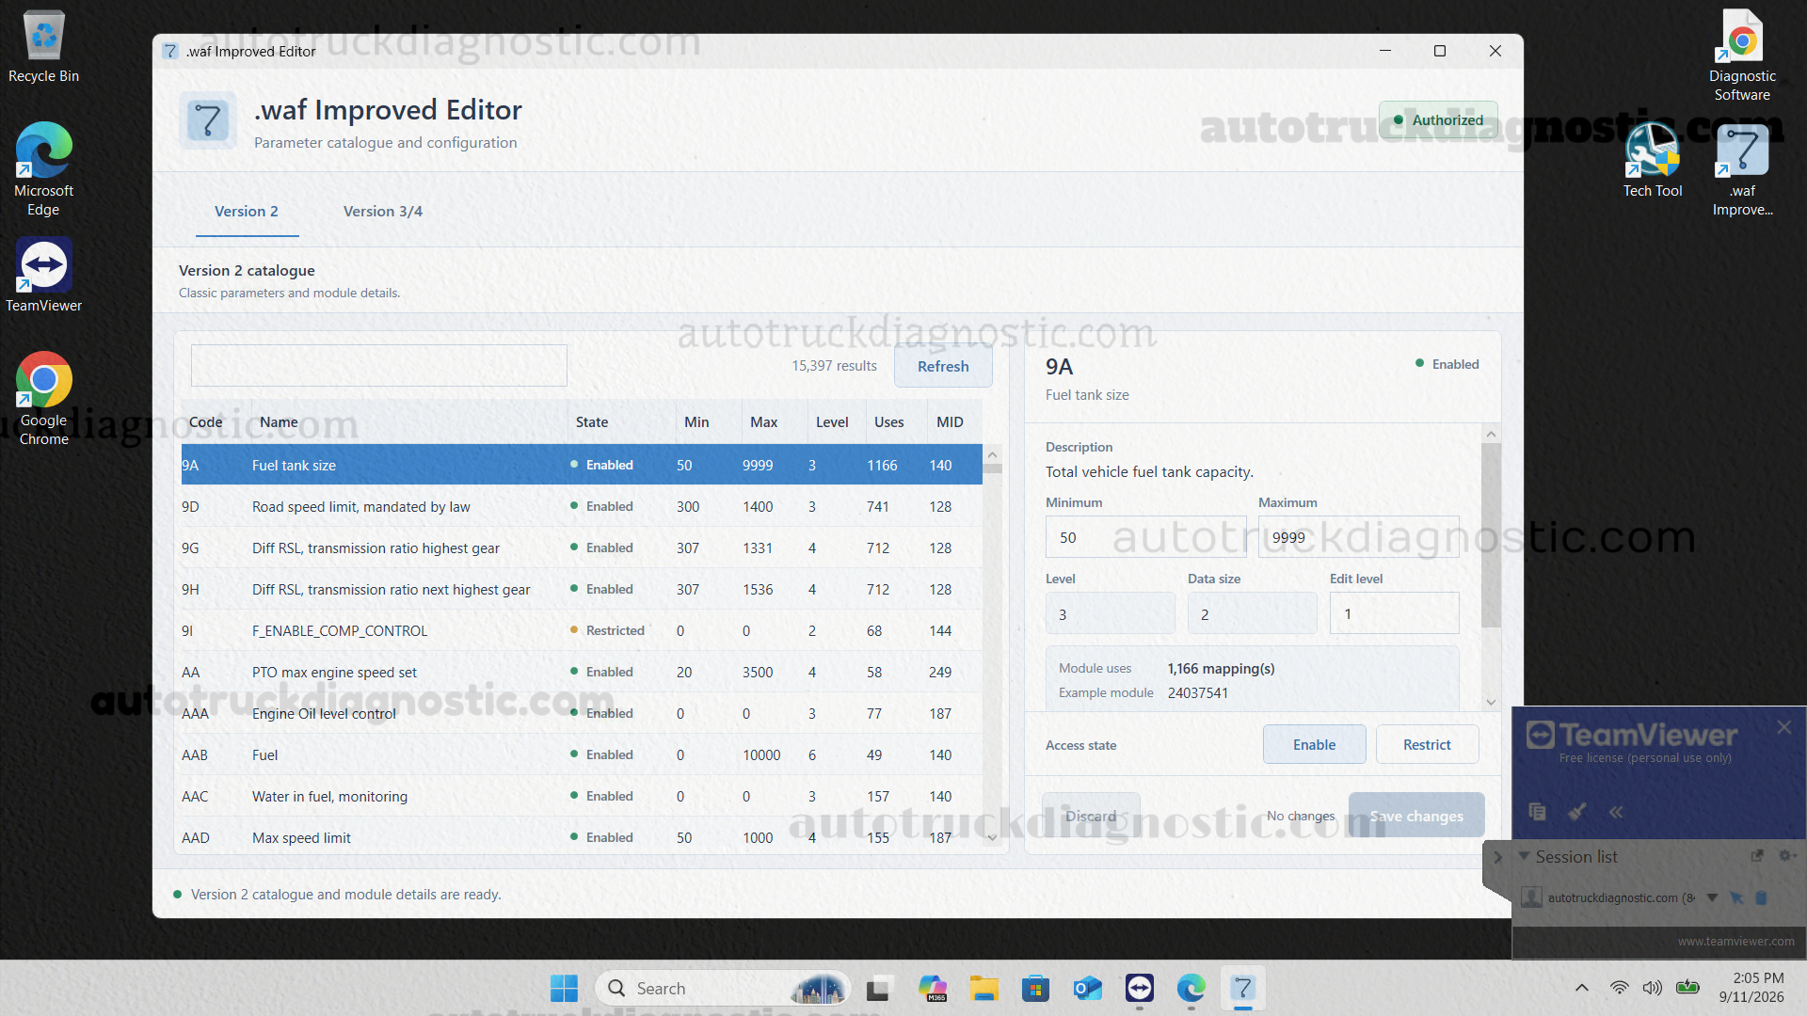This screenshot has height=1016, width=1807.
Task: Click clipboard icon in TeamViewer session row
Action: tap(1762, 897)
